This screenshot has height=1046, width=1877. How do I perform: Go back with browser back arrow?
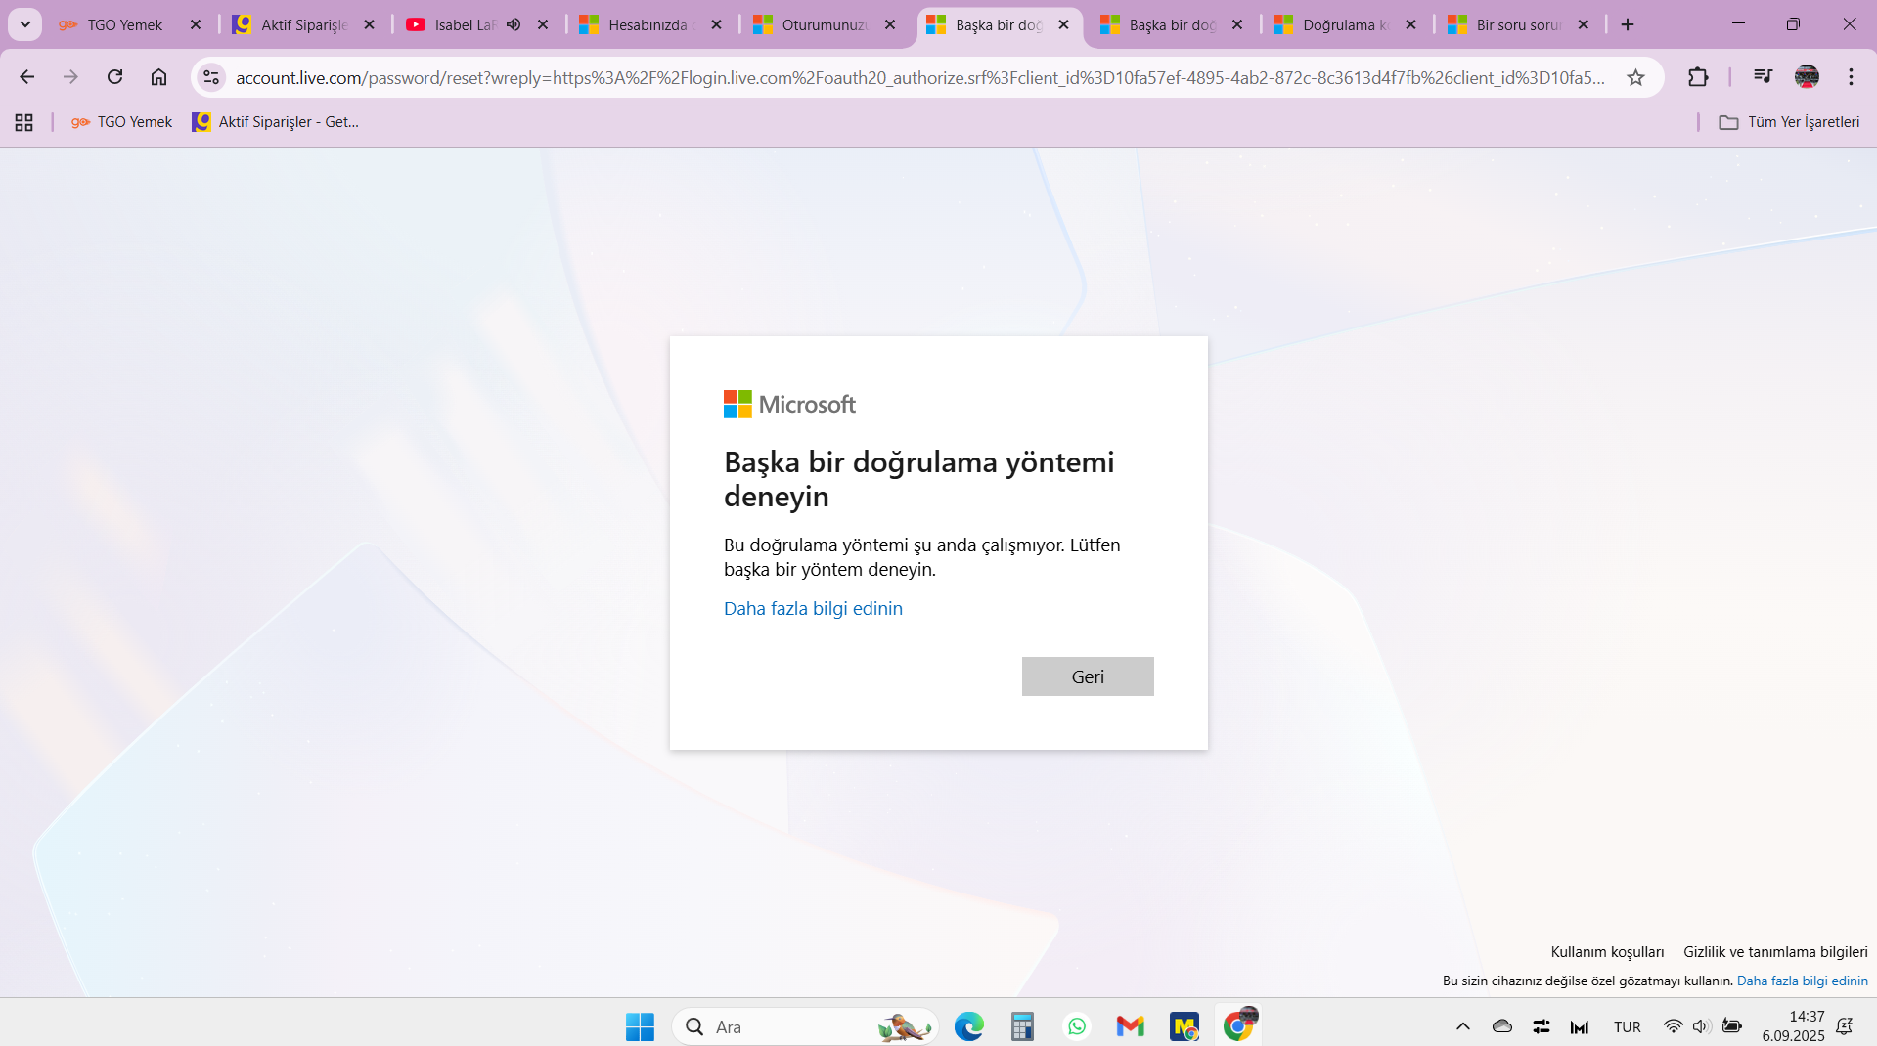[27, 77]
